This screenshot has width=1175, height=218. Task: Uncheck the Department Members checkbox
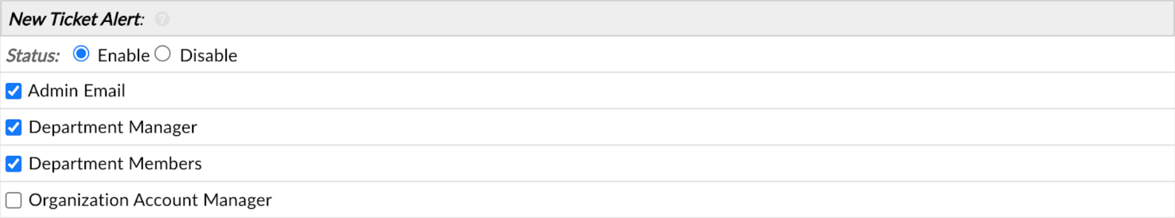point(14,164)
